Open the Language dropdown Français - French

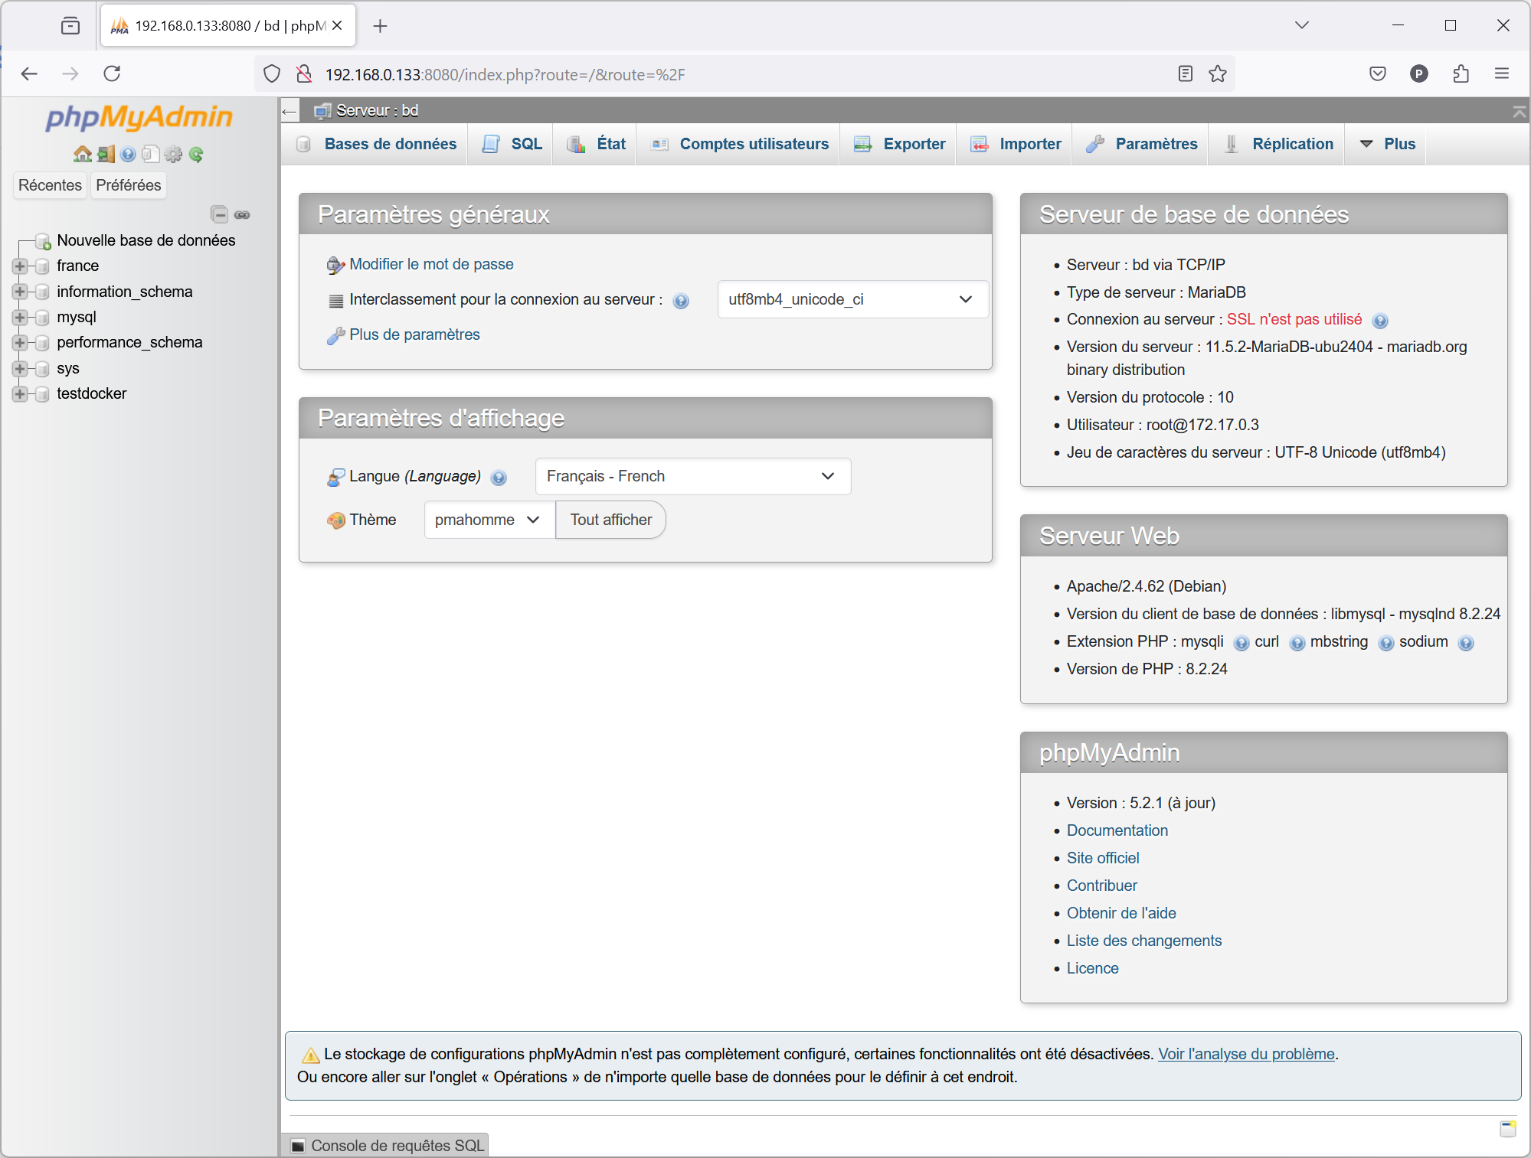tap(692, 476)
